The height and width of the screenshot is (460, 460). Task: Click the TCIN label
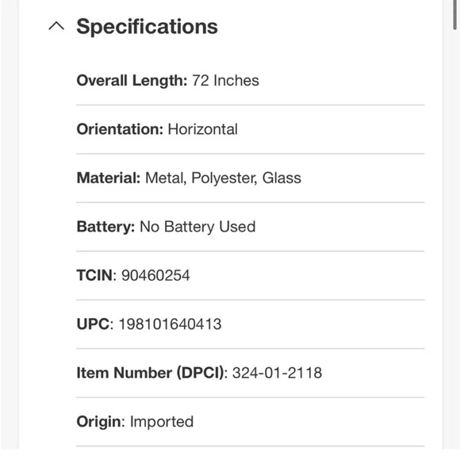94,275
